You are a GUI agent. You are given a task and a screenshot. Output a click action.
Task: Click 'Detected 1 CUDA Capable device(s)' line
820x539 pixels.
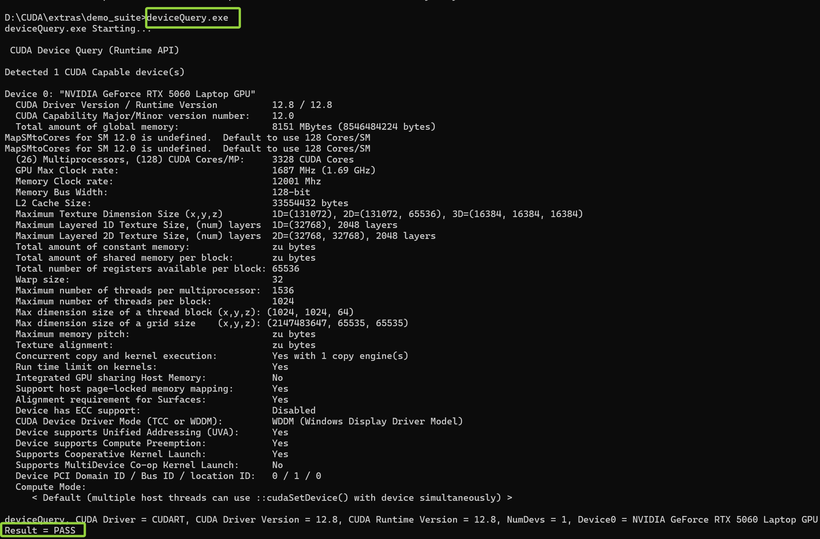click(x=94, y=72)
